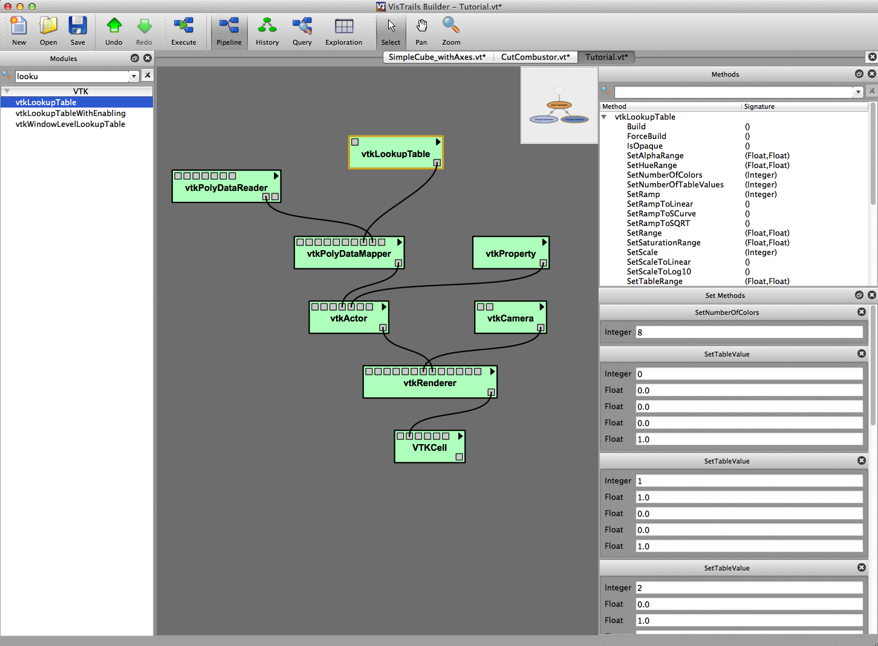Click the green Undo arrow

click(114, 27)
